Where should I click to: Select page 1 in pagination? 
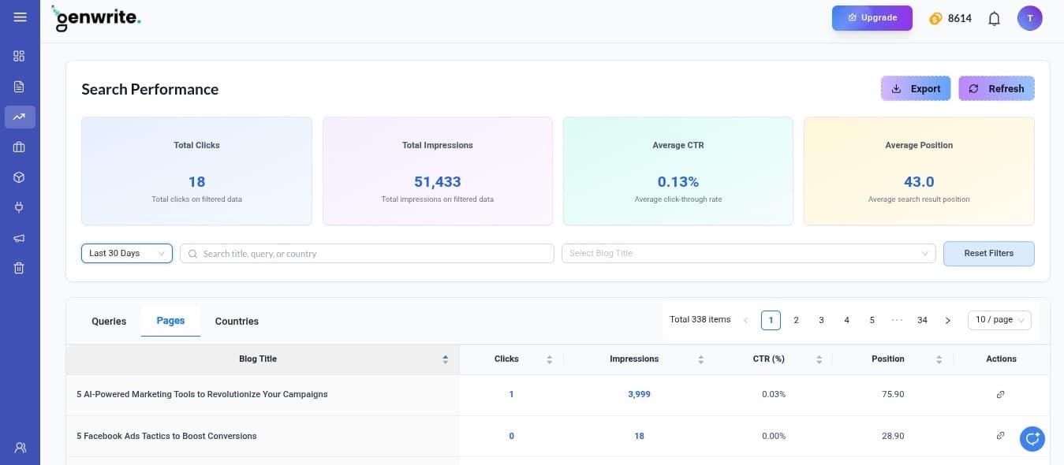point(771,320)
